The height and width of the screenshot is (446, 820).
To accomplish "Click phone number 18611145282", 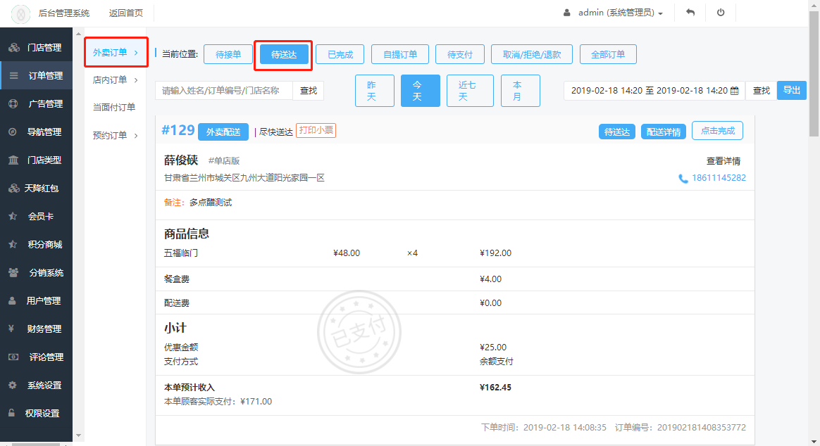I will (719, 178).
